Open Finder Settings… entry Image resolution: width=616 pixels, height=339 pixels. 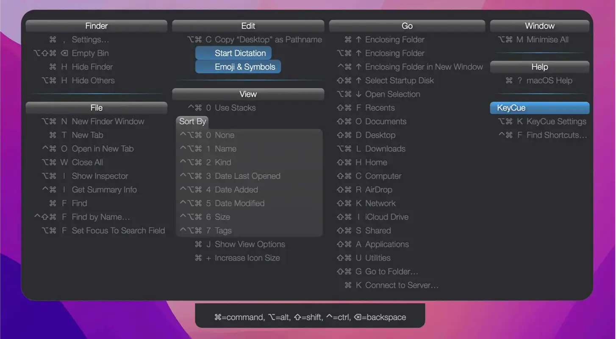click(90, 40)
